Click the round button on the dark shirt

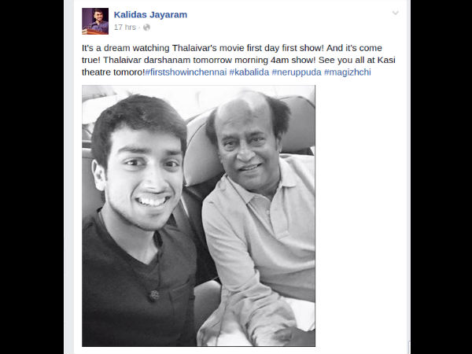[x=154, y=295]
